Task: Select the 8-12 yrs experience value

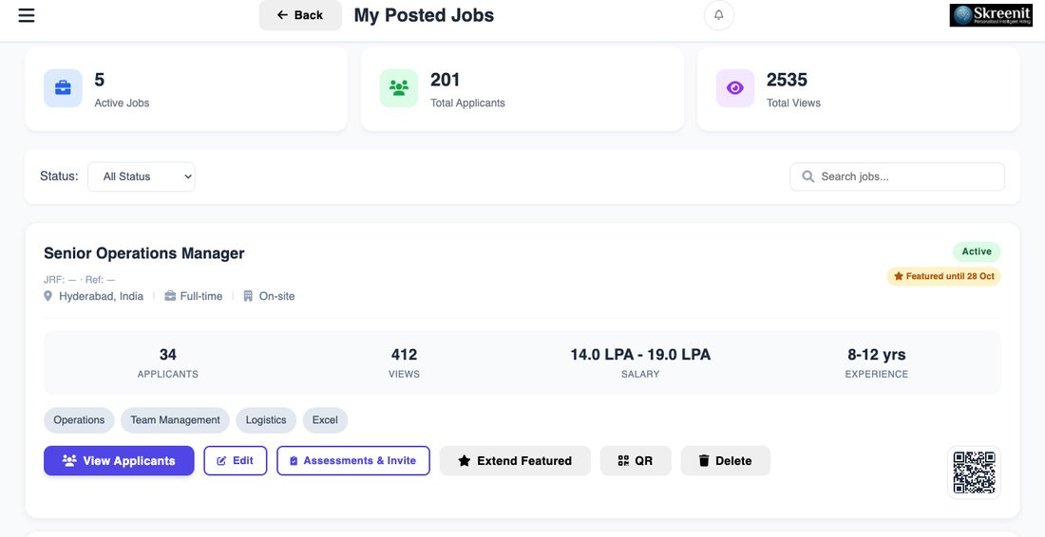Action: (877, 355)
